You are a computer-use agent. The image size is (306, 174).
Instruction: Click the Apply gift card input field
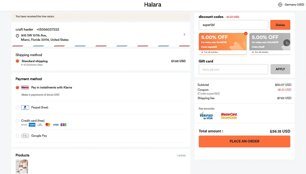[x=233, y=69]
